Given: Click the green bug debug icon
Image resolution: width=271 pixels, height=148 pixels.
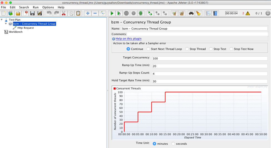Looking at the screenshot, I should pos(141,13).
